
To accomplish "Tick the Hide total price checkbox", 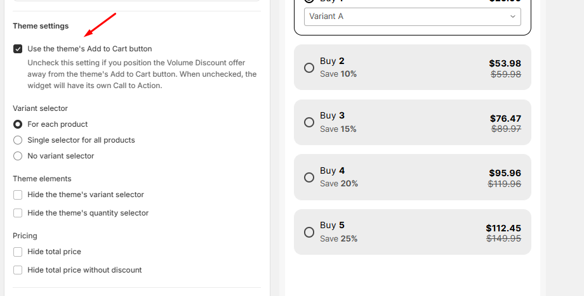I will (18, 252).
